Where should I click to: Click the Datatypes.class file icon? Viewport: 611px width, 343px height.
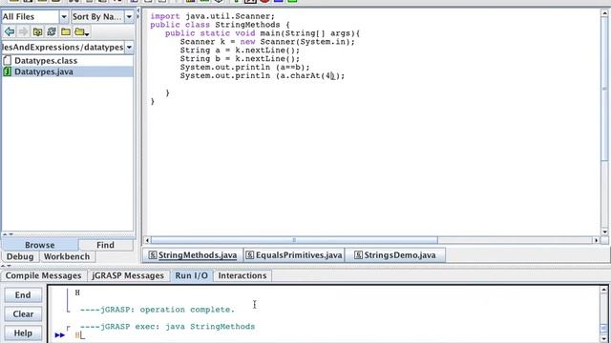coord(7,60)
